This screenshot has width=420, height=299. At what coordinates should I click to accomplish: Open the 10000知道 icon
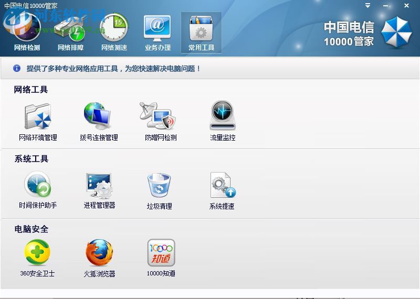point(161,252)
